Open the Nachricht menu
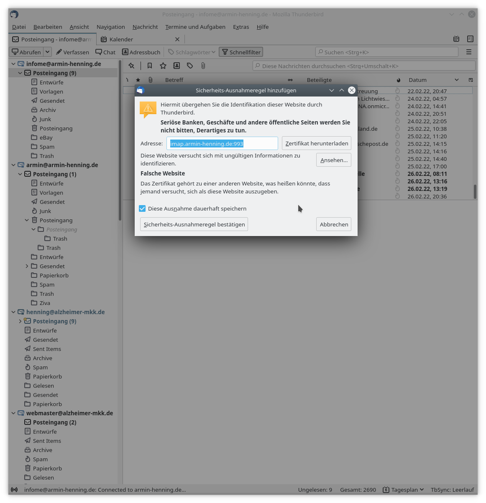486x503 pixels. coord(145,27)
